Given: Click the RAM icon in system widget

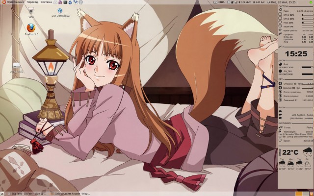Looking at the screenshot, I should pos(280,22).
